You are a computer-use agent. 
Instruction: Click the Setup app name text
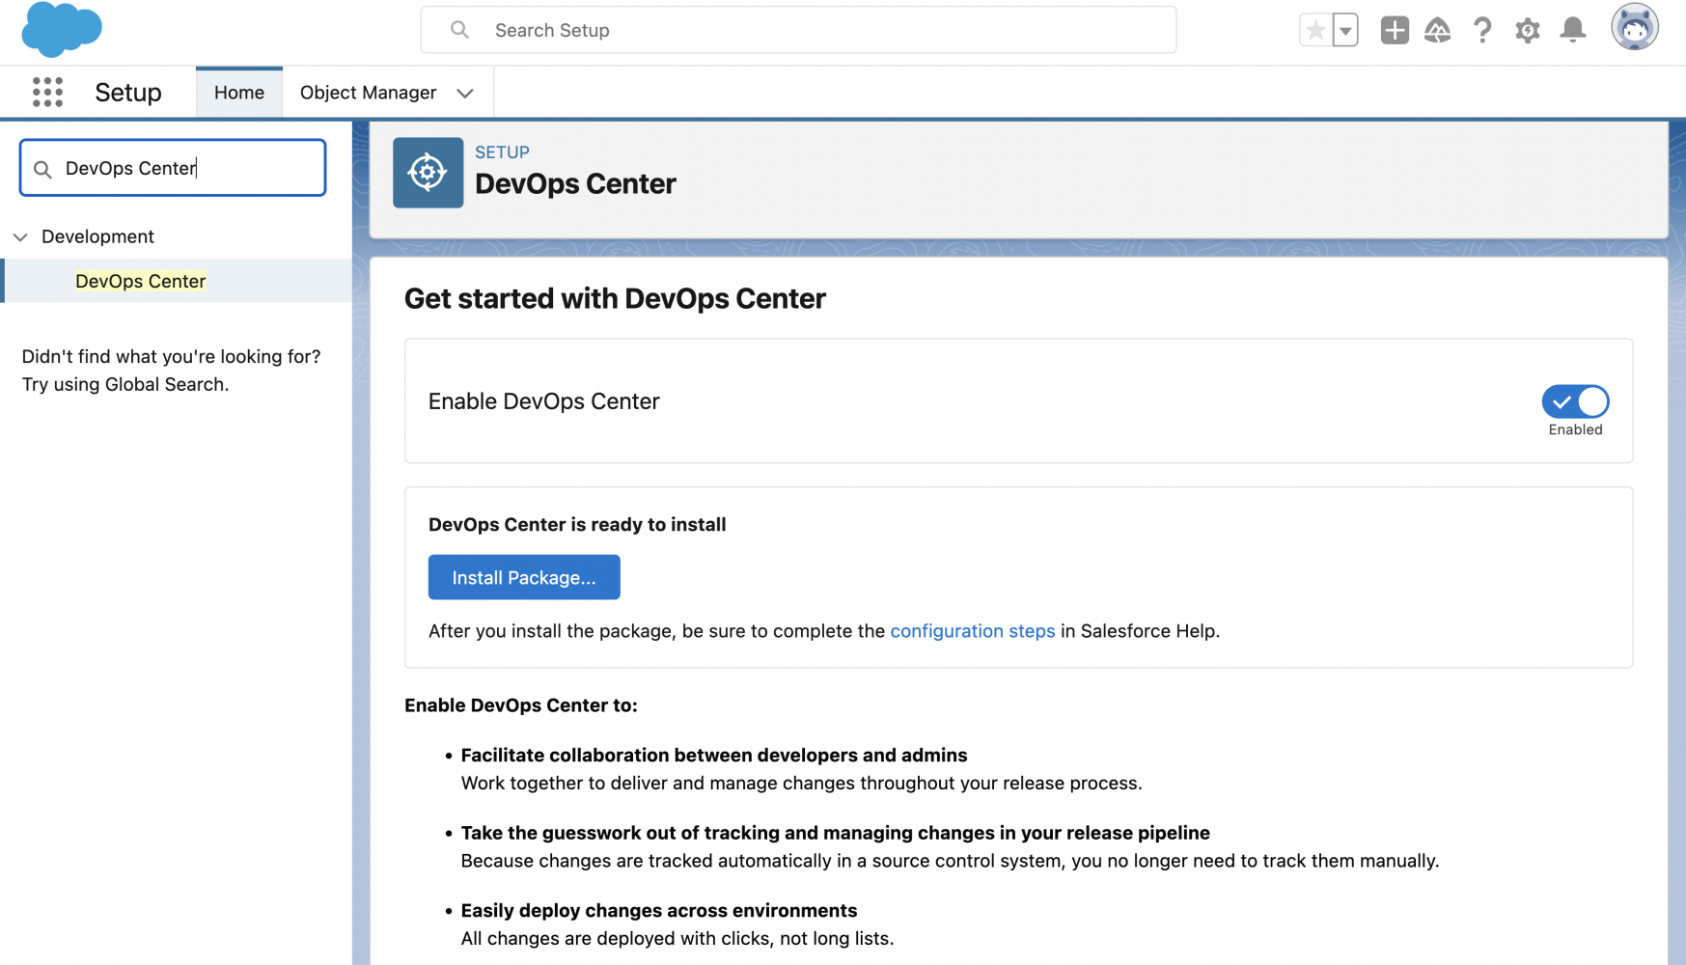128,93
